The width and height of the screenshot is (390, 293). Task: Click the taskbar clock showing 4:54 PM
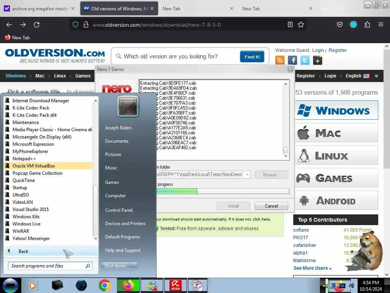(x=371, y=286)
